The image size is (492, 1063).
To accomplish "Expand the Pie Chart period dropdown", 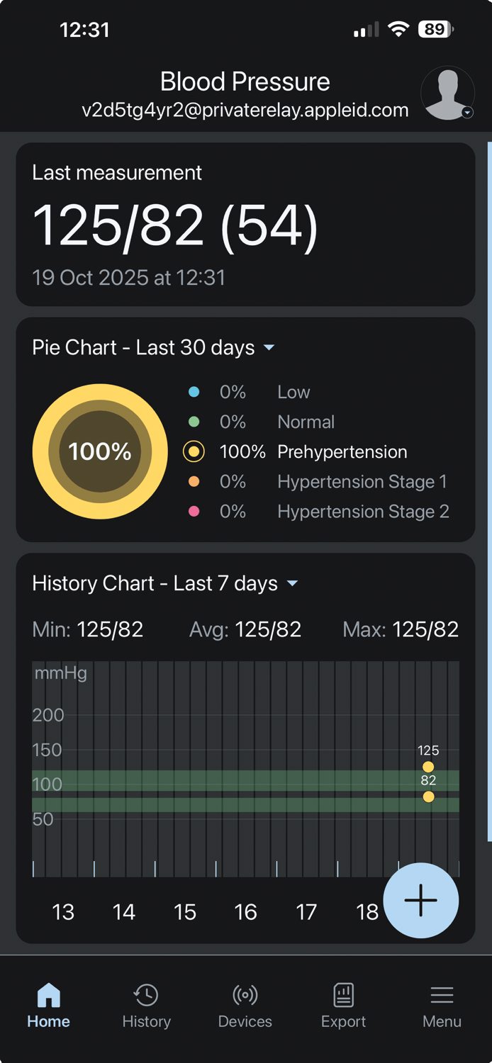I will [x=269, y=348].
